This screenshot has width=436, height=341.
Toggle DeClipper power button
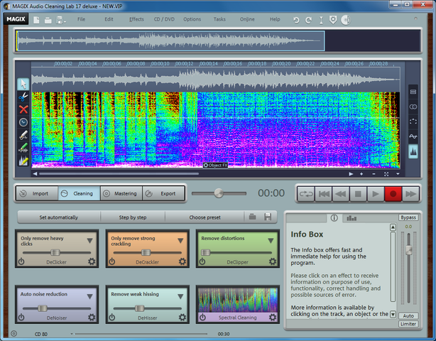click(202, 261)
